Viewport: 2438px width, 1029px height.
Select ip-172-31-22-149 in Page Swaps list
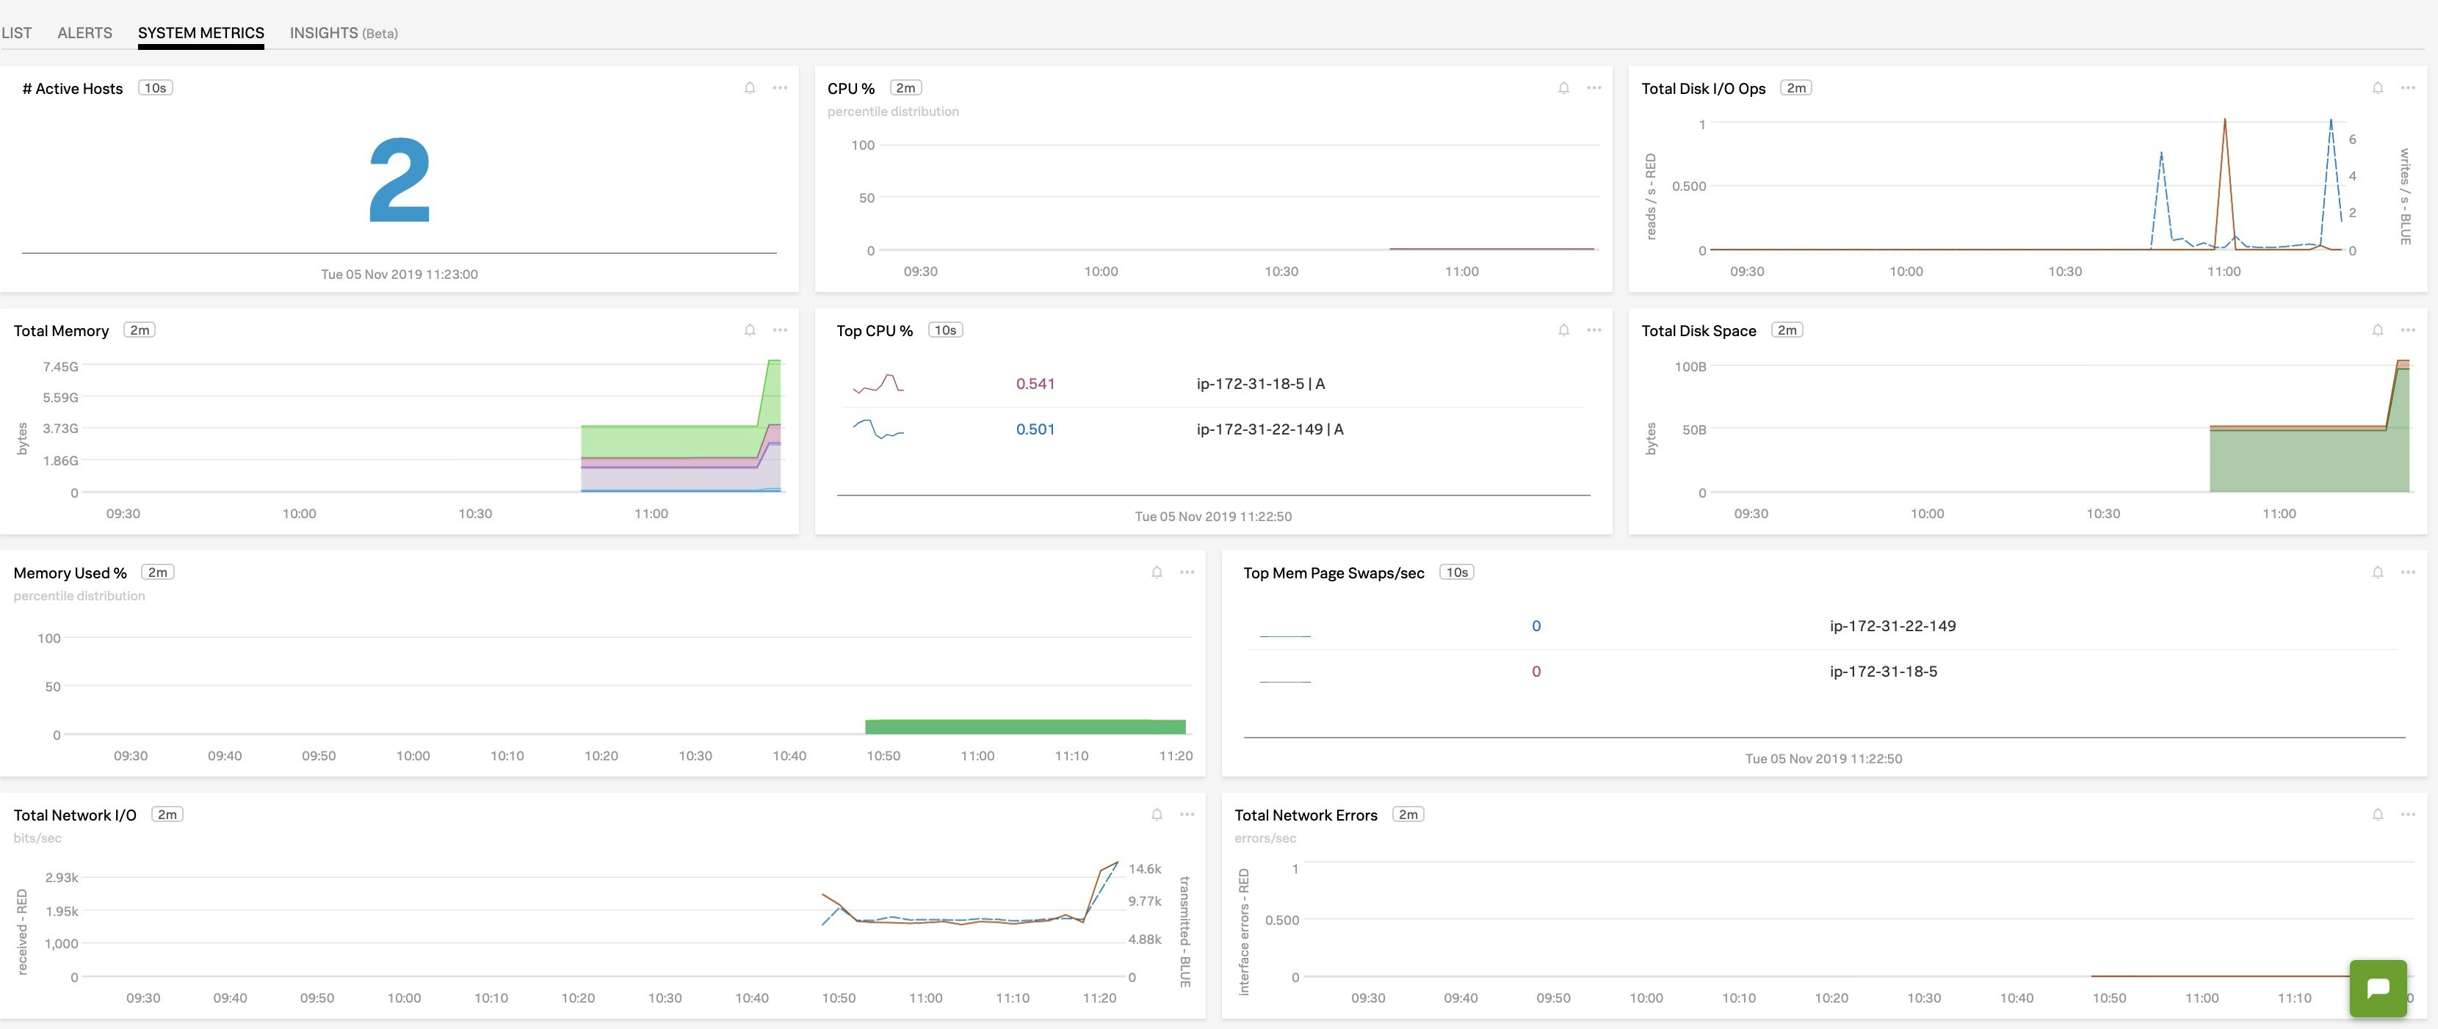coord(1893,626)
